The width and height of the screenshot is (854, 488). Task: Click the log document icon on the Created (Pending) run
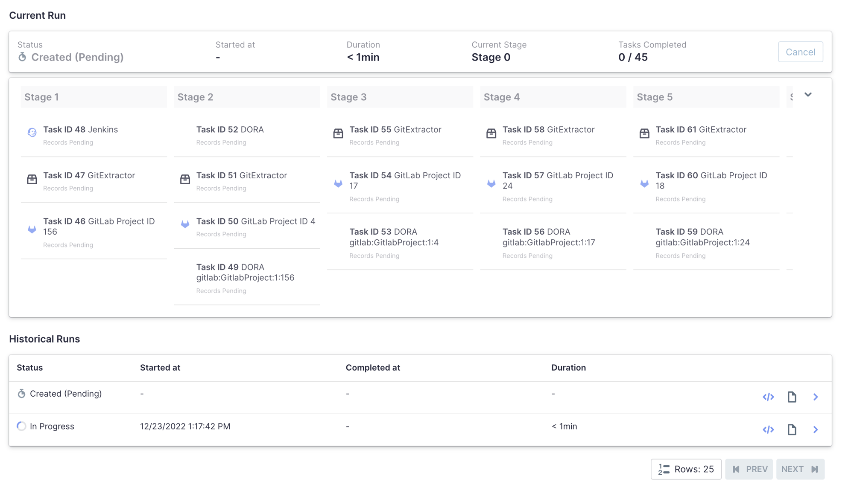pyautogui.click(x=792, y=397)
